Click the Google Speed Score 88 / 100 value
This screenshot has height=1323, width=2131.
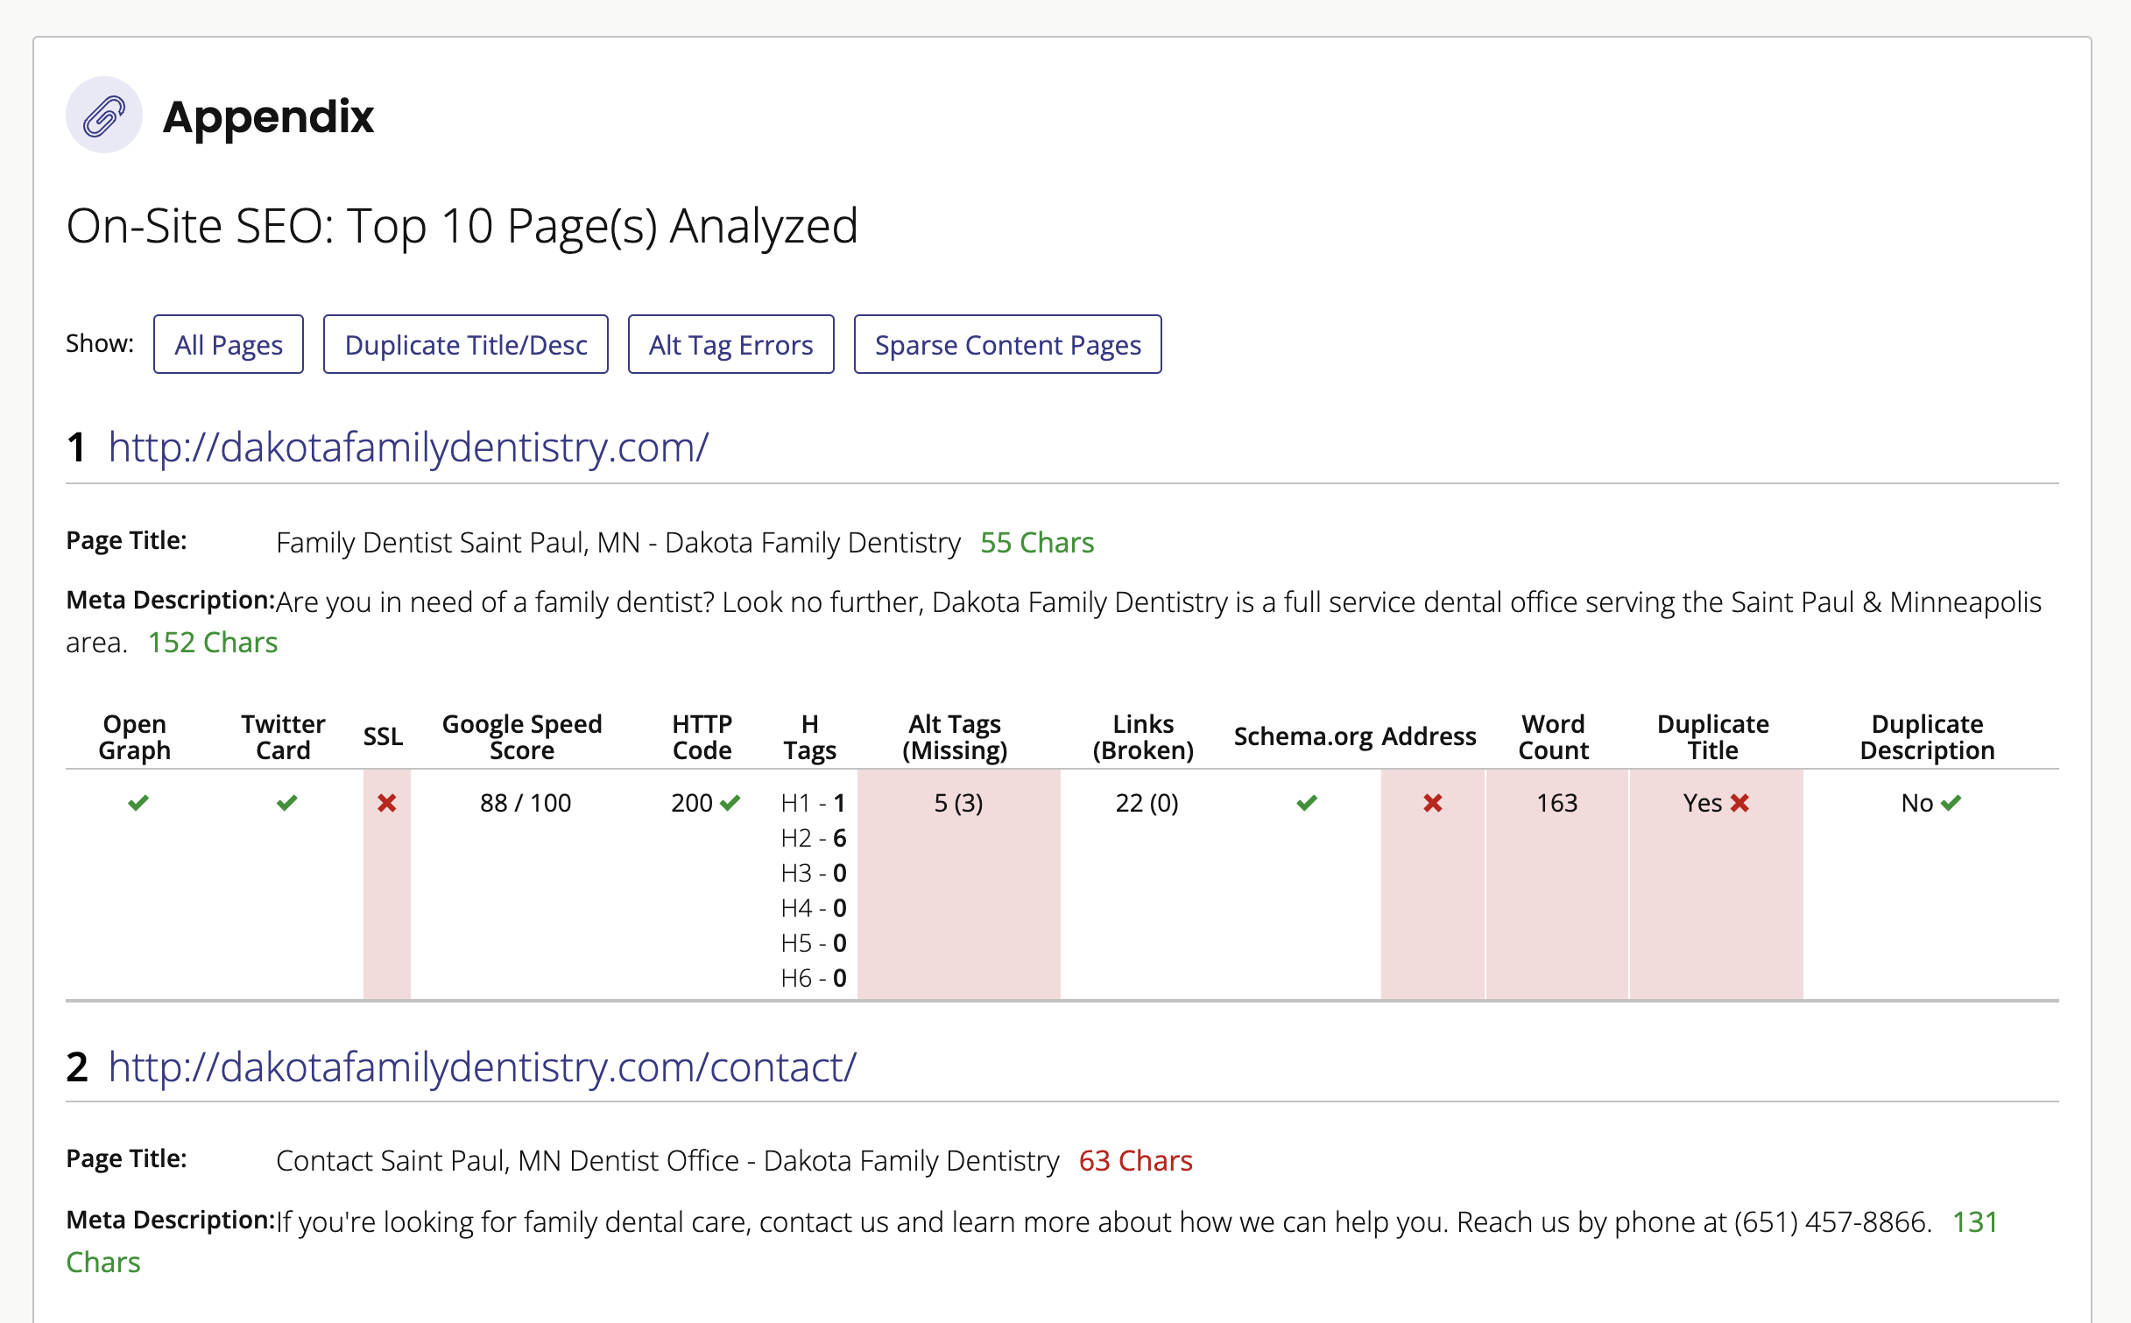[x=526, y=803]
